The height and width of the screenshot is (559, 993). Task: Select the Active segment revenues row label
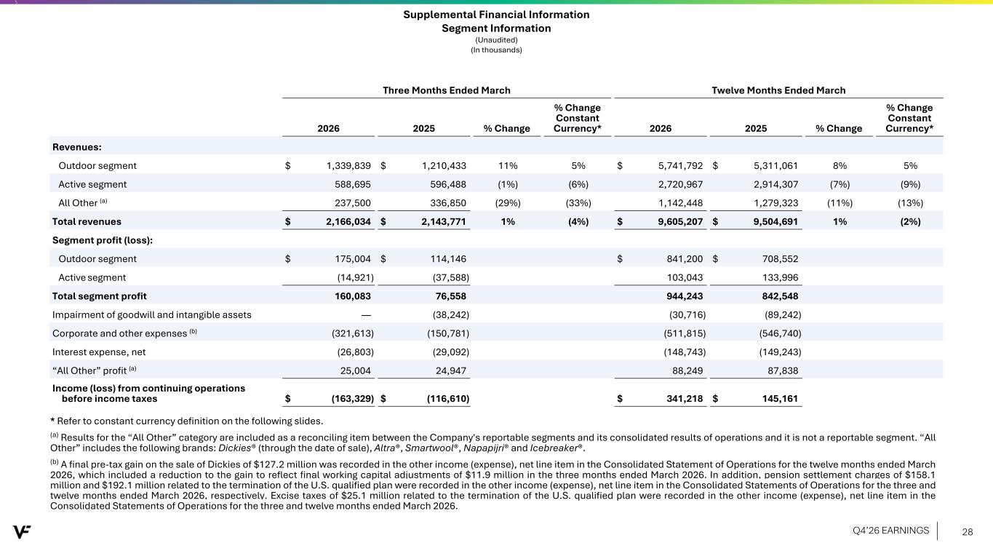[92, 184]
